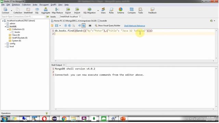Open the Schema explorer
Image resolution: width=219 pixels, height=123 pixels.
(120, 11)
